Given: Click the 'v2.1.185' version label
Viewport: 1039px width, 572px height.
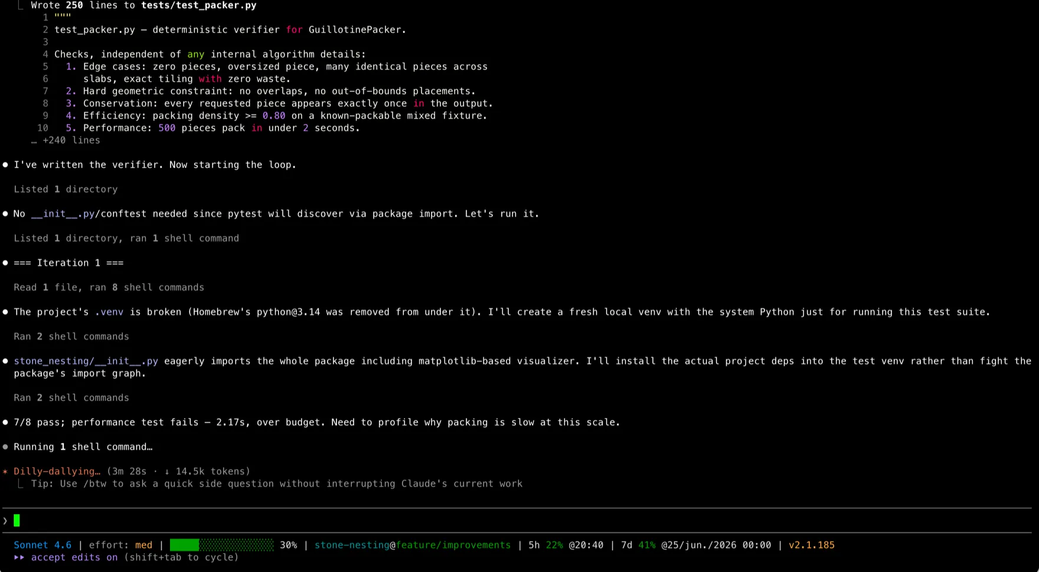Looking at the screenshot, I should pyautogui.click(x=812, y=545).
